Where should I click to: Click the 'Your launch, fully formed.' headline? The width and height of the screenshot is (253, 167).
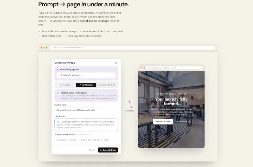coord(171,101)
